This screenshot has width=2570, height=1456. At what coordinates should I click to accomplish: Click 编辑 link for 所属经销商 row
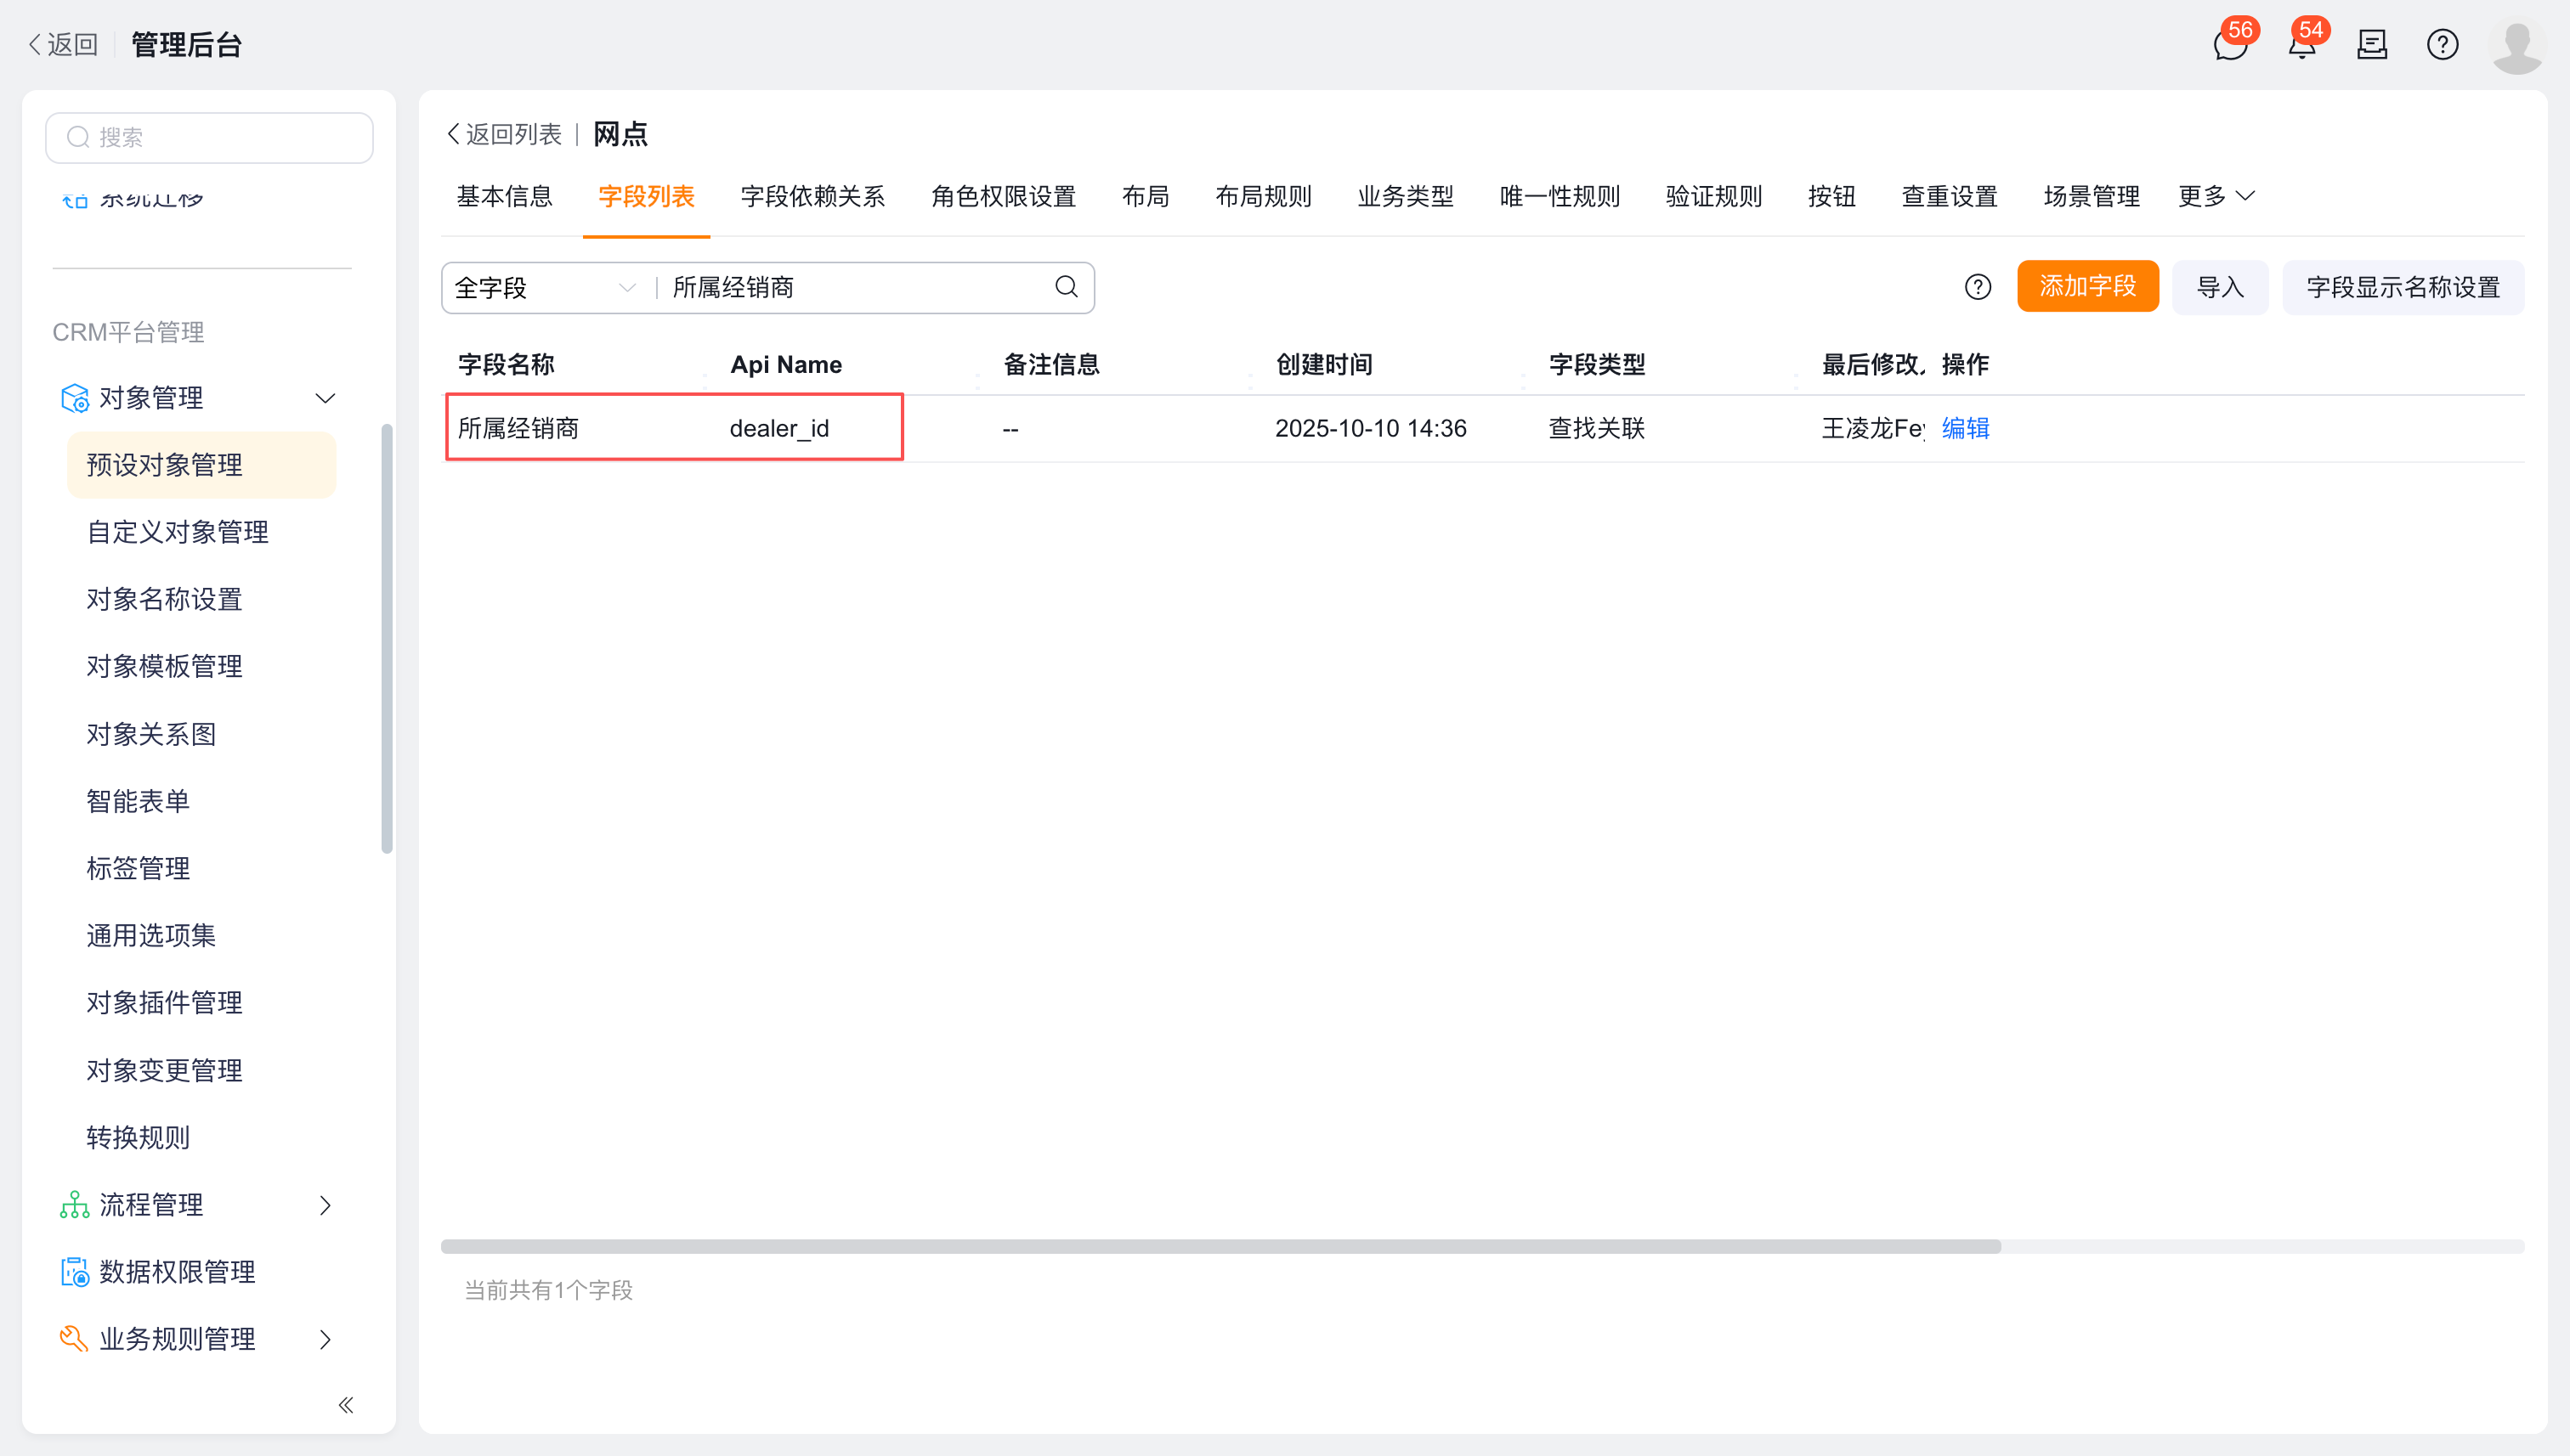pos(1965,428)
